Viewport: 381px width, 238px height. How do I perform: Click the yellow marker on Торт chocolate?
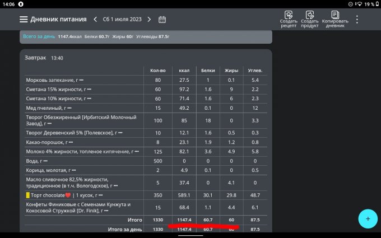27,195
